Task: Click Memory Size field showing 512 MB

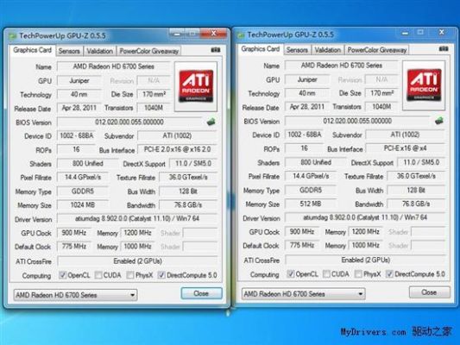Action: (x=311, y=204)
